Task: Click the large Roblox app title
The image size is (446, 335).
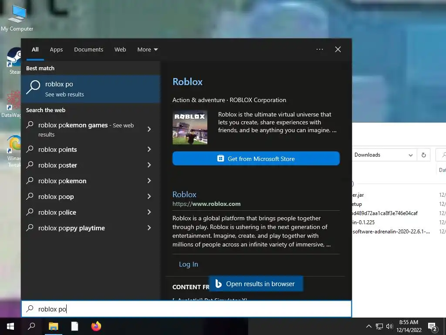Action: tap(187, 82)
